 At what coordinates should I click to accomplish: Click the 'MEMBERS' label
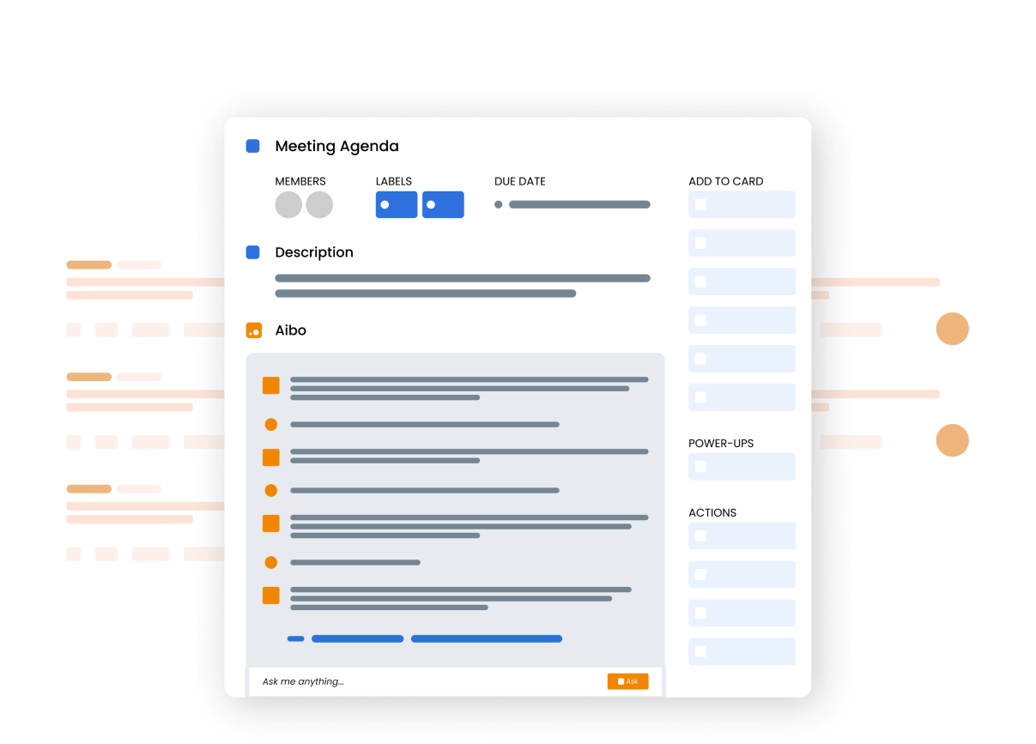coord(300,182)
